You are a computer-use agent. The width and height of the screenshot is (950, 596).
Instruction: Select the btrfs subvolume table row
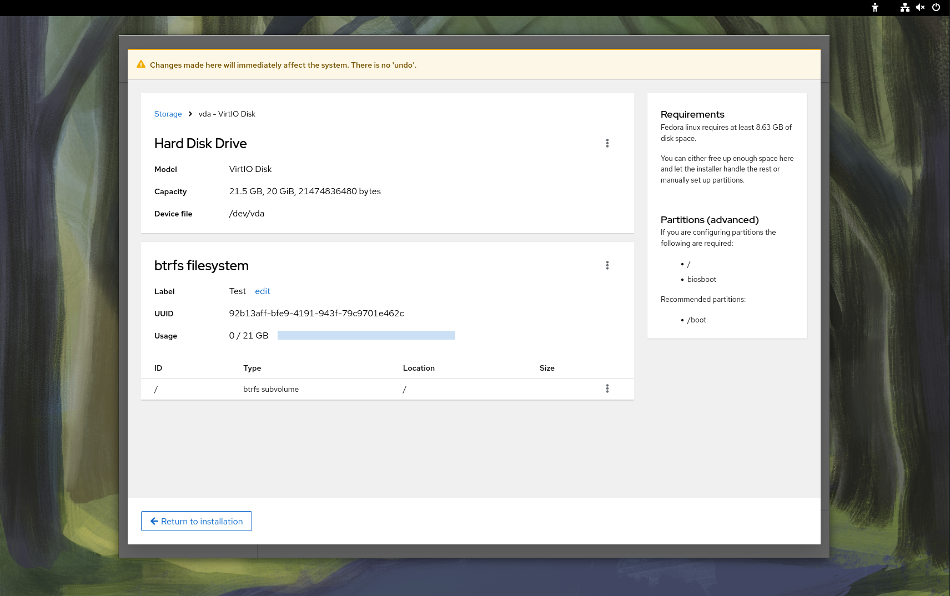point(333,389)
